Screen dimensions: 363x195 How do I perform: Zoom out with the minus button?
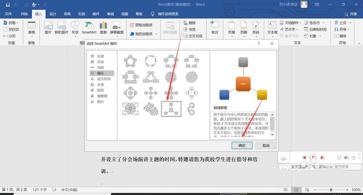coord(315,190)
